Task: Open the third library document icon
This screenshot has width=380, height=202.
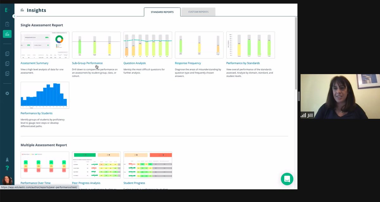Action: [x=7, y=73]
